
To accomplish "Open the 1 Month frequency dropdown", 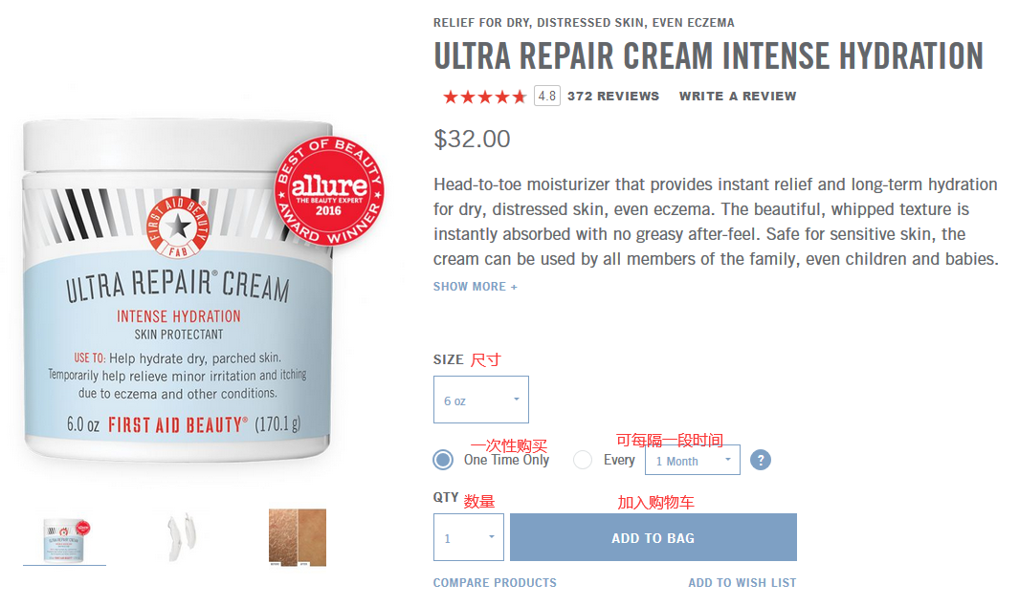I will pos(692,460).
